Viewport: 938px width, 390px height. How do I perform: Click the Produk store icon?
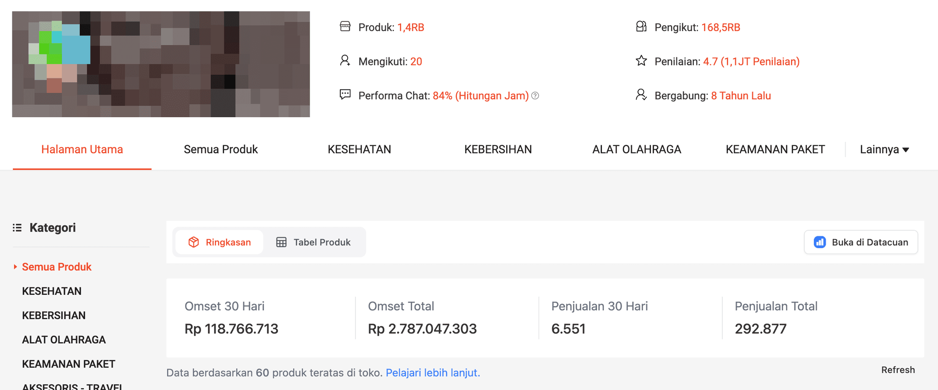coord(345,27)
